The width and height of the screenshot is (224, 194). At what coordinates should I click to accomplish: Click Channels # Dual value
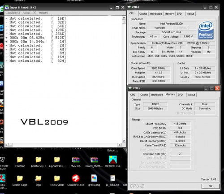click(205, 104)
